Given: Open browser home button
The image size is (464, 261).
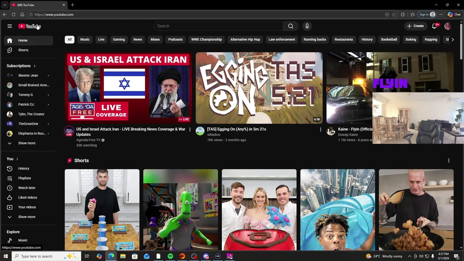Looking at the screenshot, I should tap(22, 14).
